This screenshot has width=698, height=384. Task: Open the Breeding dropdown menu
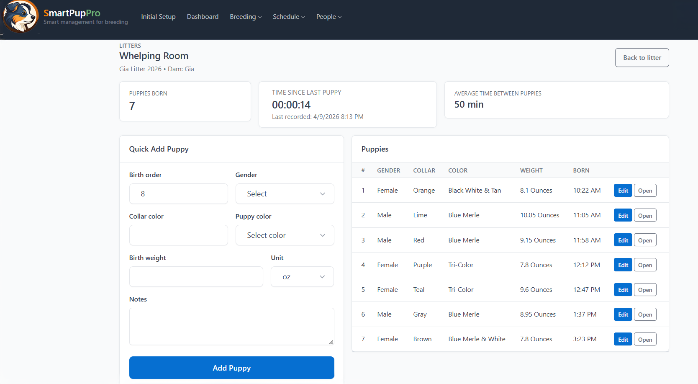tap(246, 17)
